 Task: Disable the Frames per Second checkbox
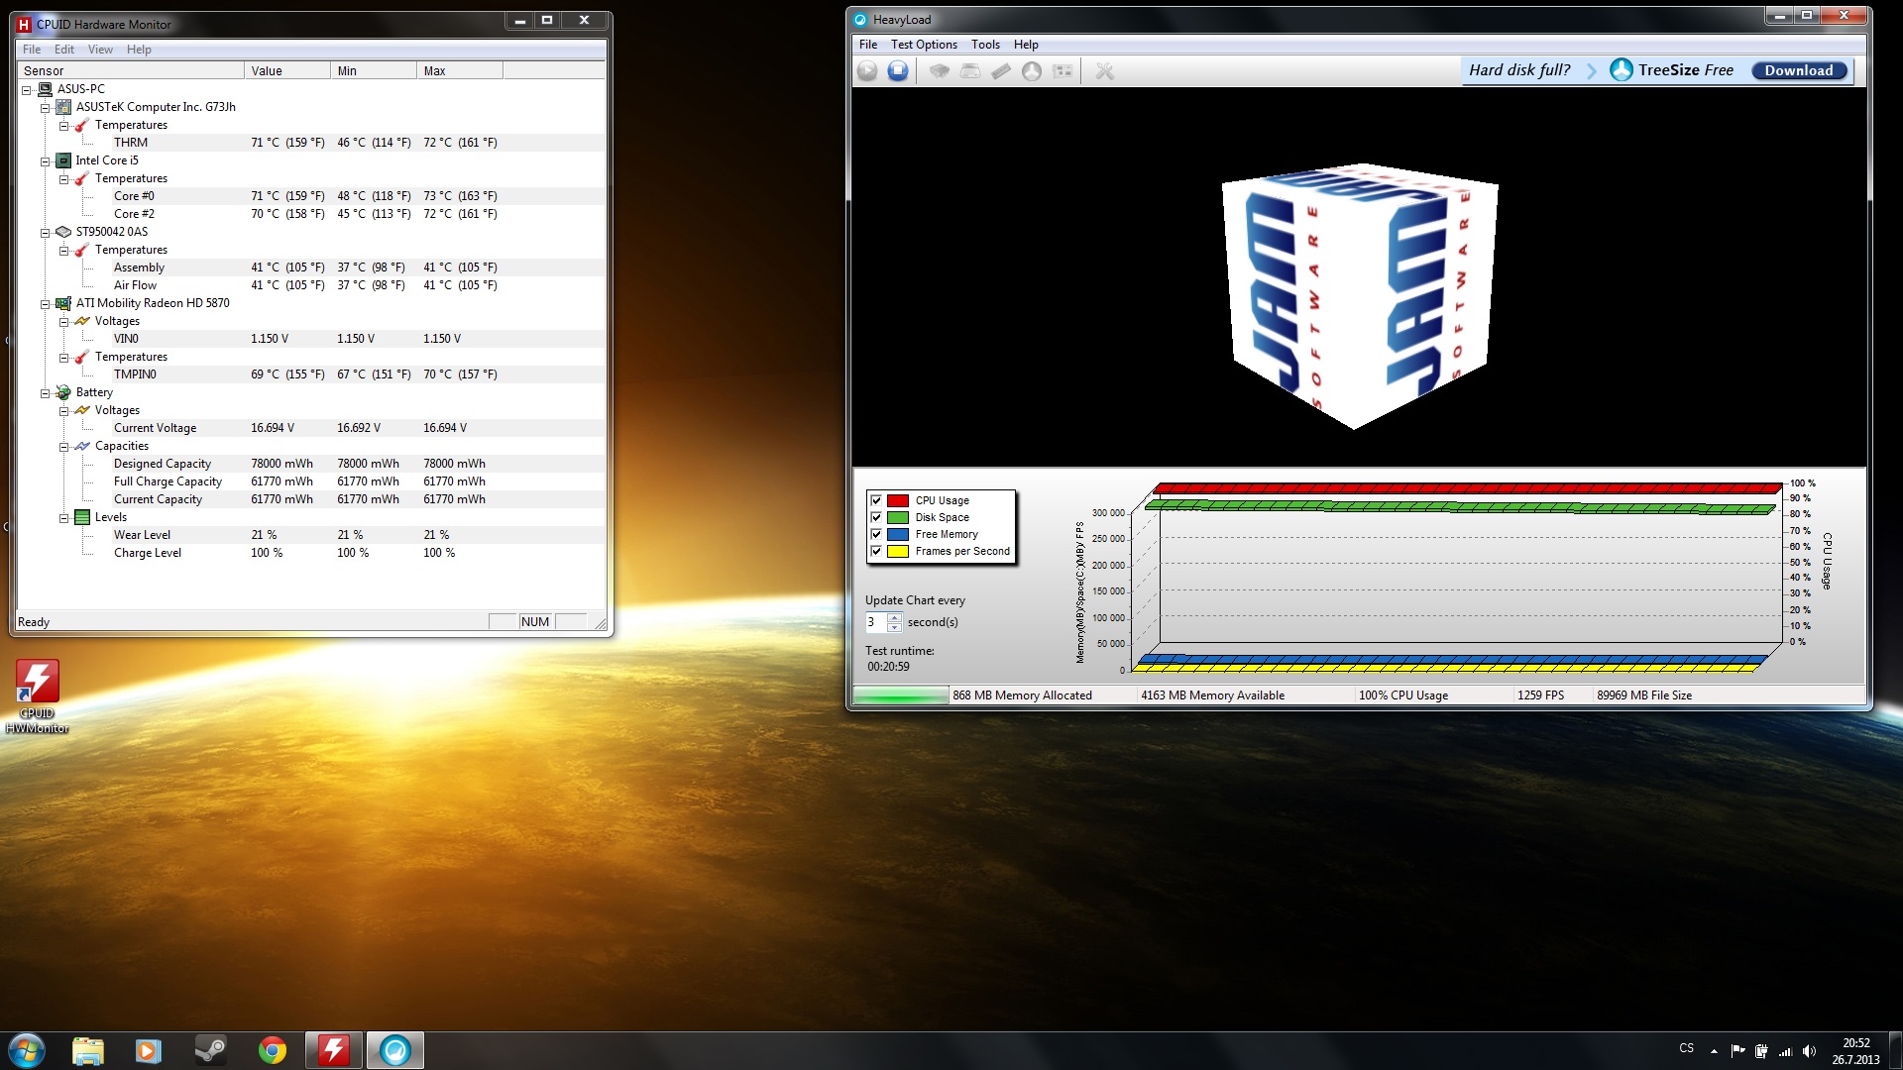876,551
